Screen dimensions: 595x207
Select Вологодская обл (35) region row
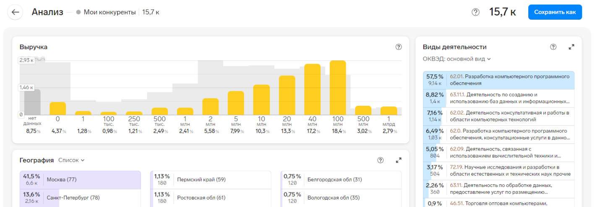coord(341,198)
